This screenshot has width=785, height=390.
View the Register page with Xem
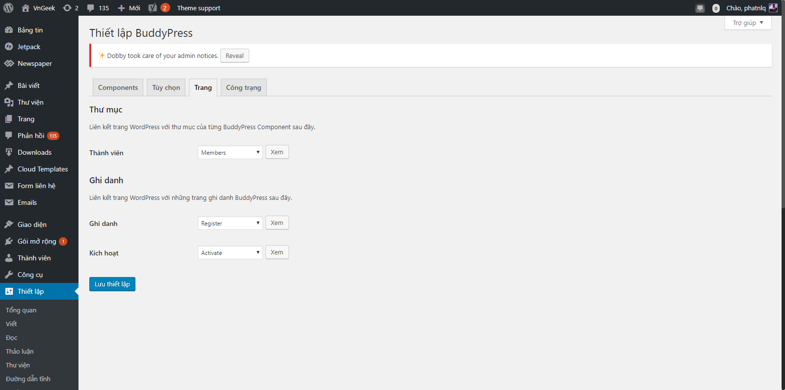click(x=277, y=223)
